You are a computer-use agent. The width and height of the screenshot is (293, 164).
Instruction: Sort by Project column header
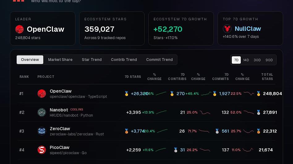click(46, 77)
